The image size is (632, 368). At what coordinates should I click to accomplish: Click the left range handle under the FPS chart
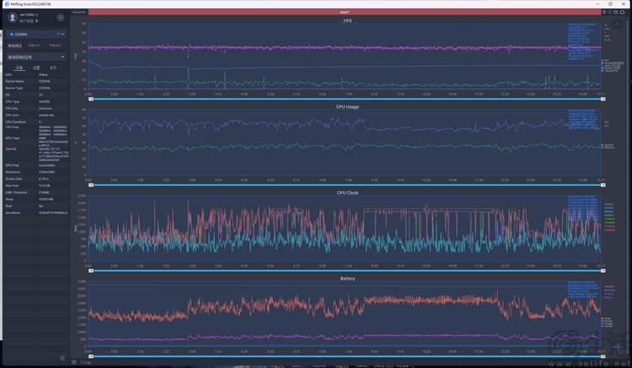[91, 99]
